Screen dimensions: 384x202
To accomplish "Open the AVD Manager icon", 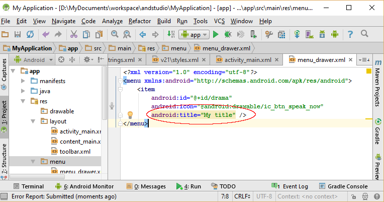I will 310,34.
